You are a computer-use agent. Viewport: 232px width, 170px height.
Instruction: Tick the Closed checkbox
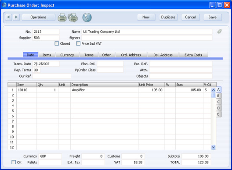pos(57,43)
